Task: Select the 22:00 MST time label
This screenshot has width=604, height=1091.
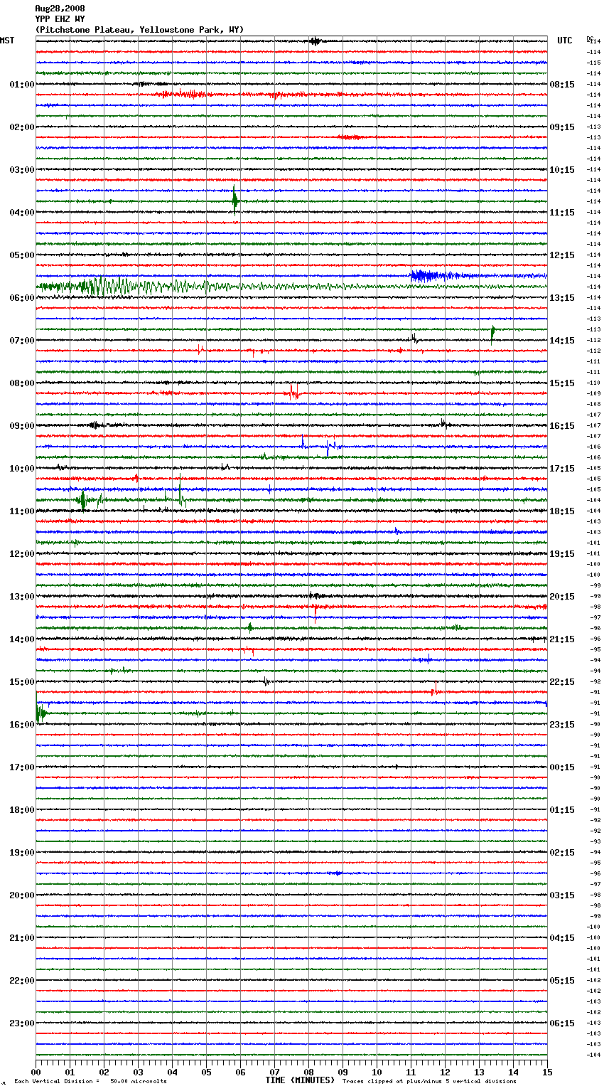Action: (22, 981)
